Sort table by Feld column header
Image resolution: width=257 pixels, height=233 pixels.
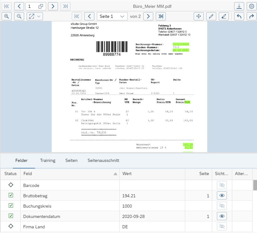click(70, 173)
